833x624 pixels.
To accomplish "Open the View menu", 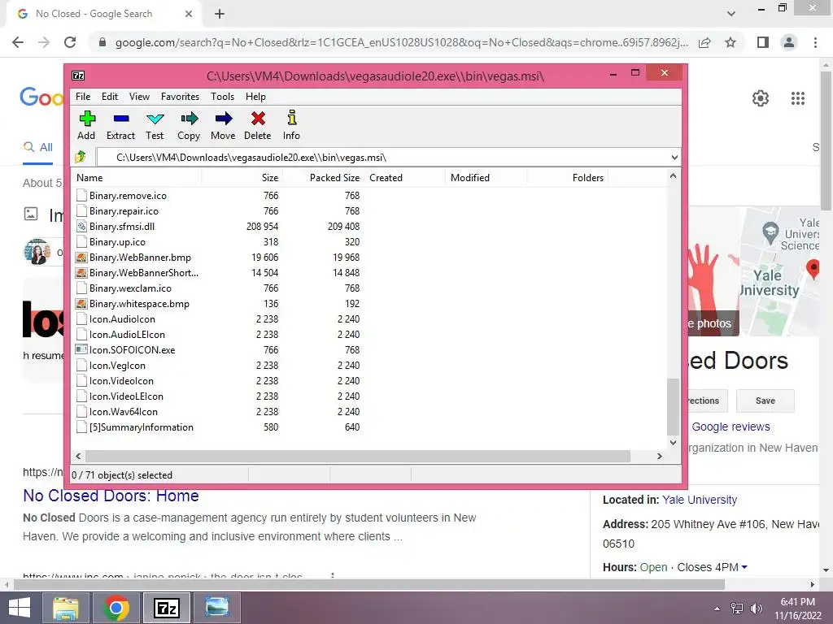I will click(139, 97).
